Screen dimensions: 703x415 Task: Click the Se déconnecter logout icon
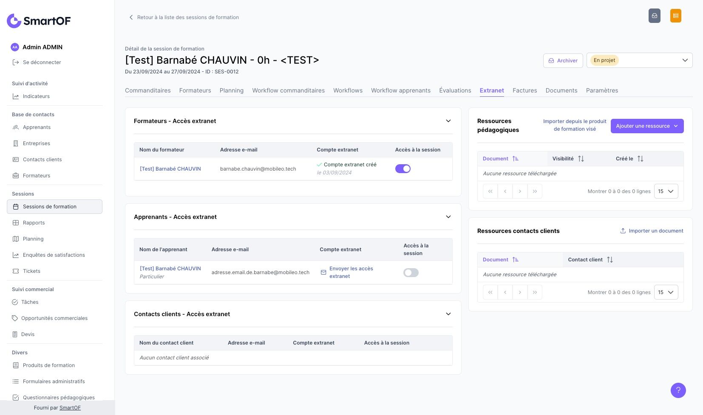(16, 62)
